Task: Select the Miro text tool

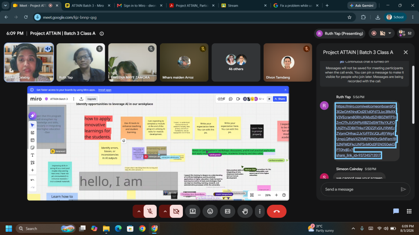Action: pyautogui.click(x=33, y=155)
